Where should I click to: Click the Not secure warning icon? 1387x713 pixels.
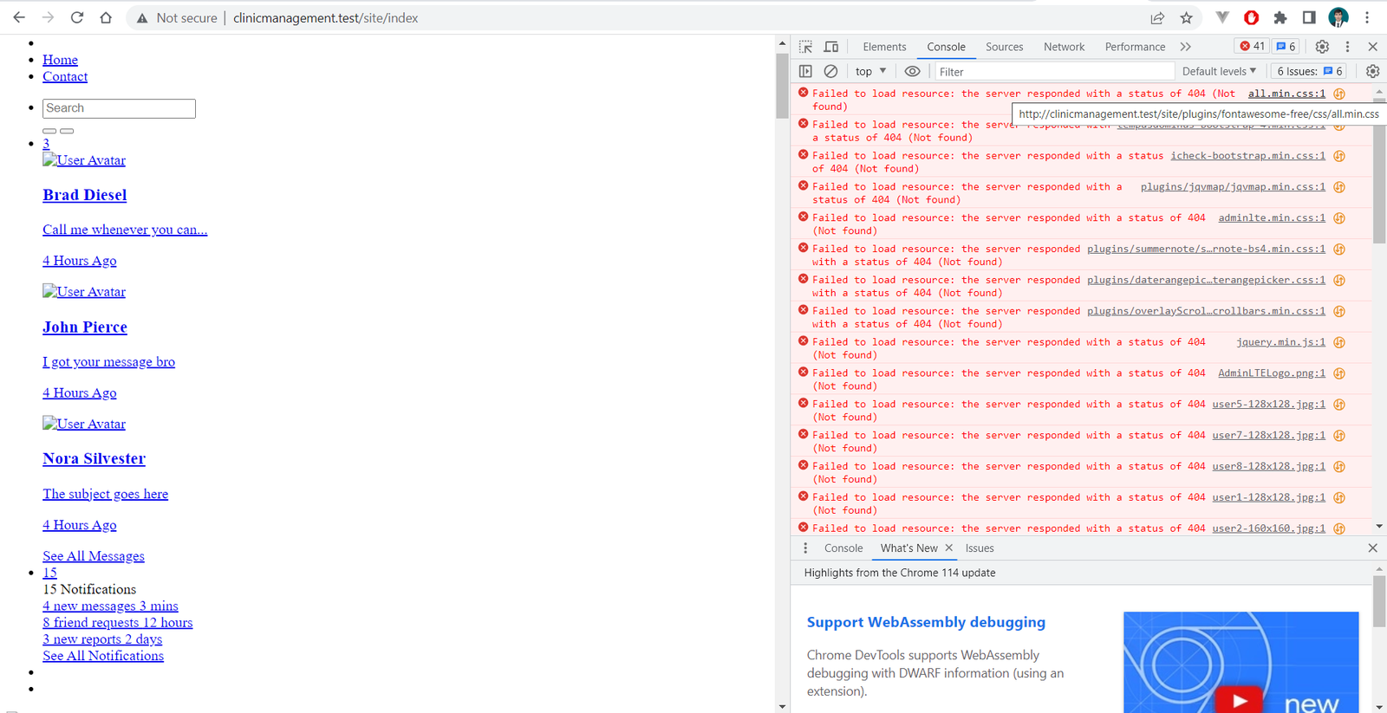[142, 18]
